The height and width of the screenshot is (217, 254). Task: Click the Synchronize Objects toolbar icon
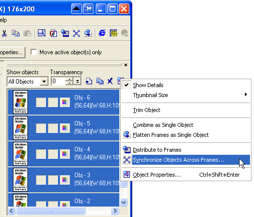click(x=76, y=33)
